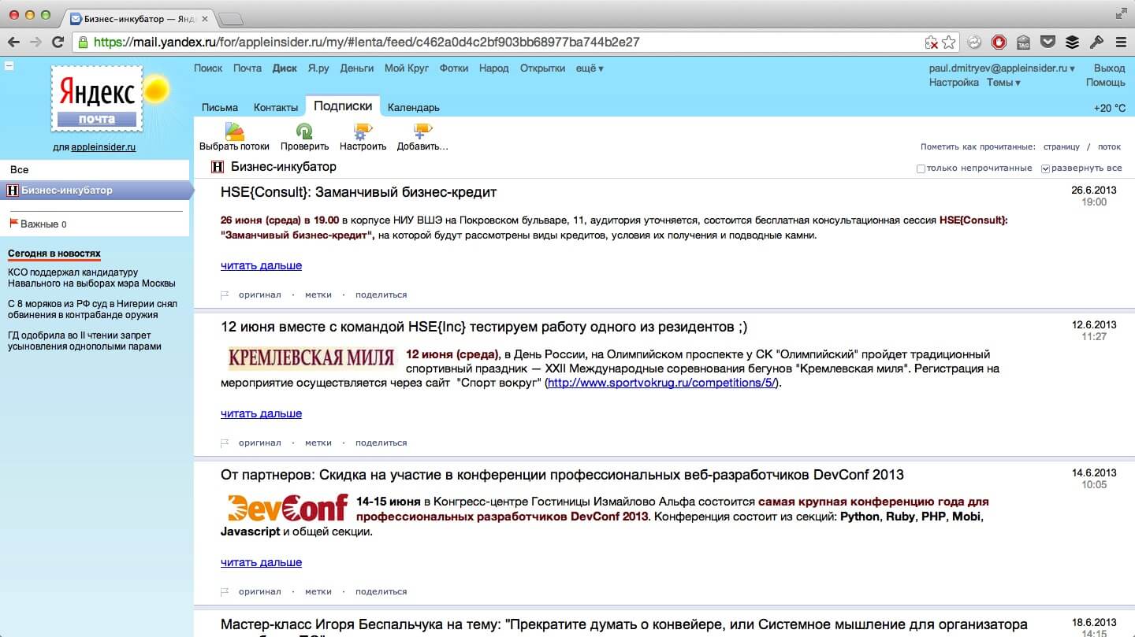The height and width of the screenshot is (637, 1135).
Task: Flag the DevConf 2013 post
Action: point(225,591)
